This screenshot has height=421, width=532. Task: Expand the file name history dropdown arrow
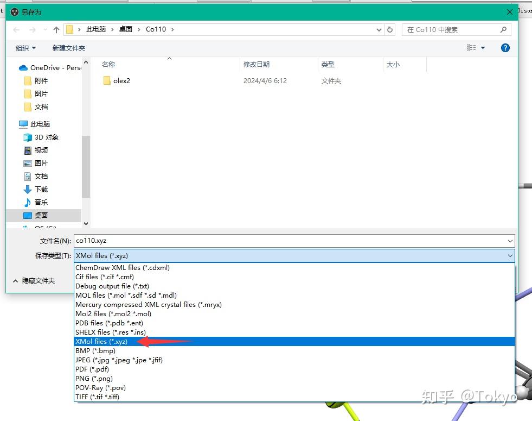510,241
